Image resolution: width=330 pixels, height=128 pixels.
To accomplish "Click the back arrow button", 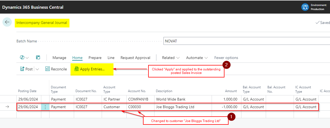I will click(x=7, y=22).
